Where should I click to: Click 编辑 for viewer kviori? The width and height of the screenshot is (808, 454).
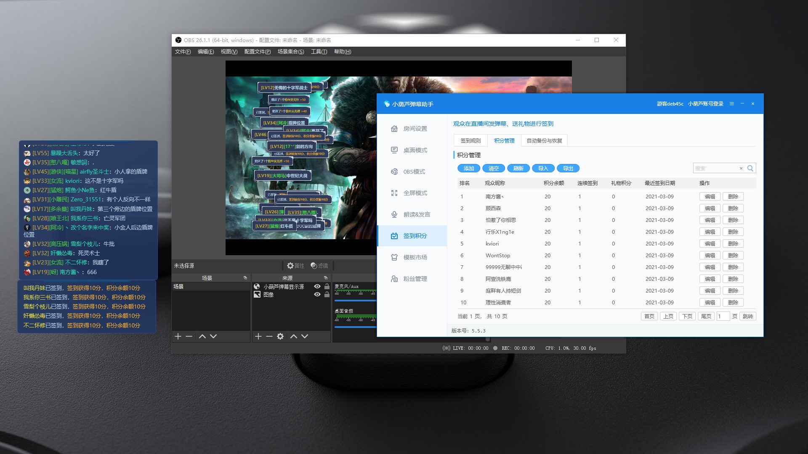(710, 243)
